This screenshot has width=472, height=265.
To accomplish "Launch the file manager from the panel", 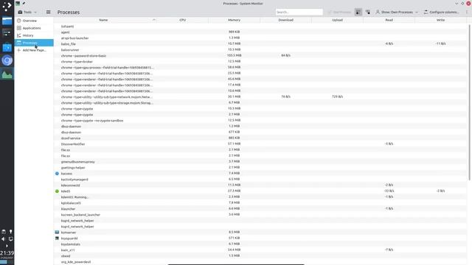I will 7,21.
